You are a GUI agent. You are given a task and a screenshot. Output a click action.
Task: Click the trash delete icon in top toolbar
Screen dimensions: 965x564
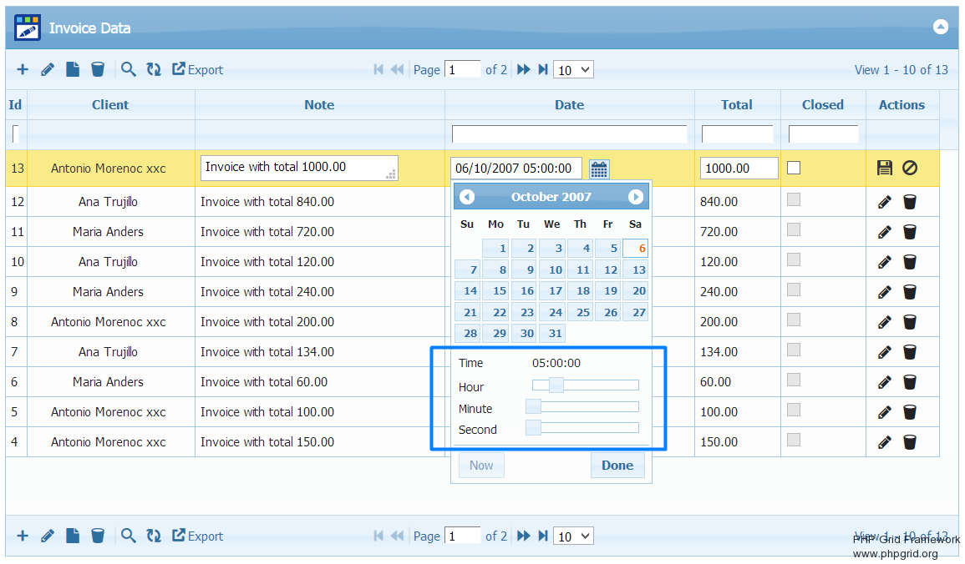tap(98, 69)
